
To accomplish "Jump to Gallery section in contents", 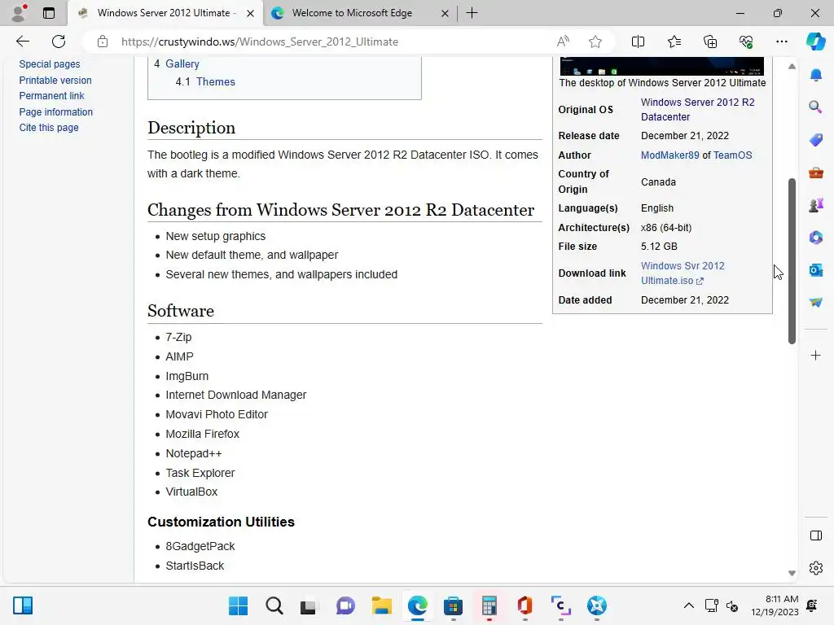I will click(x=182, y=63).
